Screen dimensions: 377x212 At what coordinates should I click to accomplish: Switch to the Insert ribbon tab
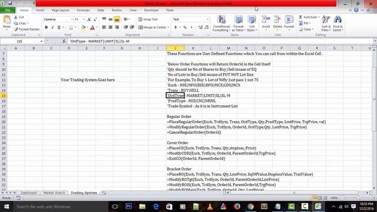point(40,11)
